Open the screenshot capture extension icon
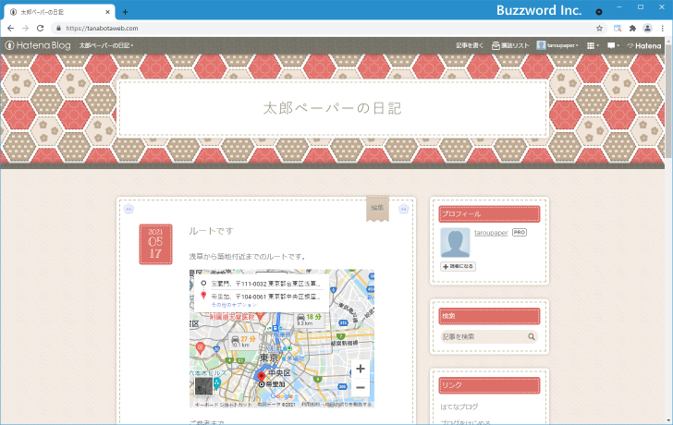The image size is (673, 425). [618, 29]
